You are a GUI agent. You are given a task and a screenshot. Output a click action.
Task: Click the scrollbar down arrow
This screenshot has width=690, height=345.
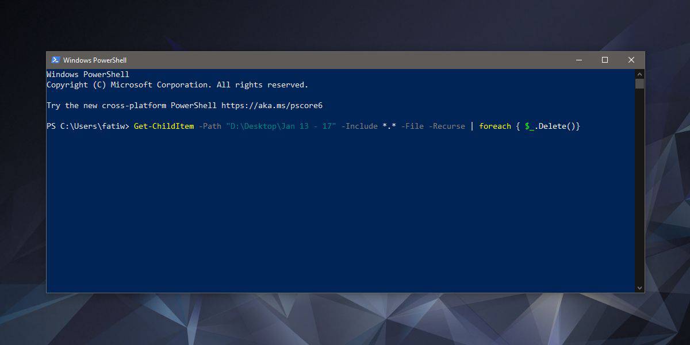[x=639, y=287]
